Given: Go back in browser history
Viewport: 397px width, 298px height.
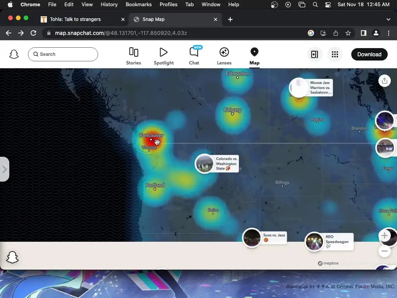Looking at the screenshot, I should [9, 33].
